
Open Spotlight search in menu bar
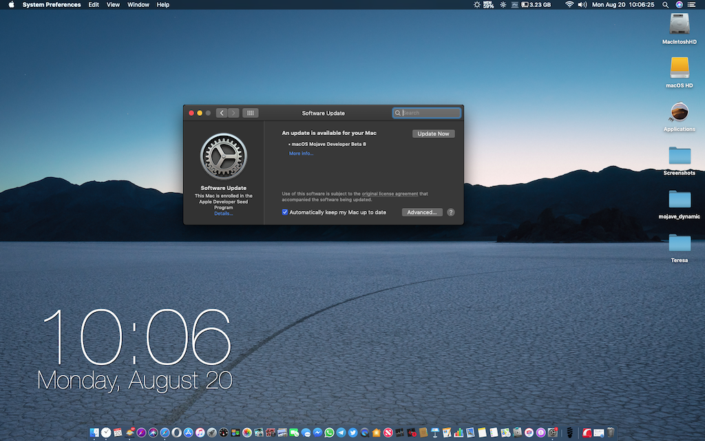pyautogui.click(x=666, y=5)
